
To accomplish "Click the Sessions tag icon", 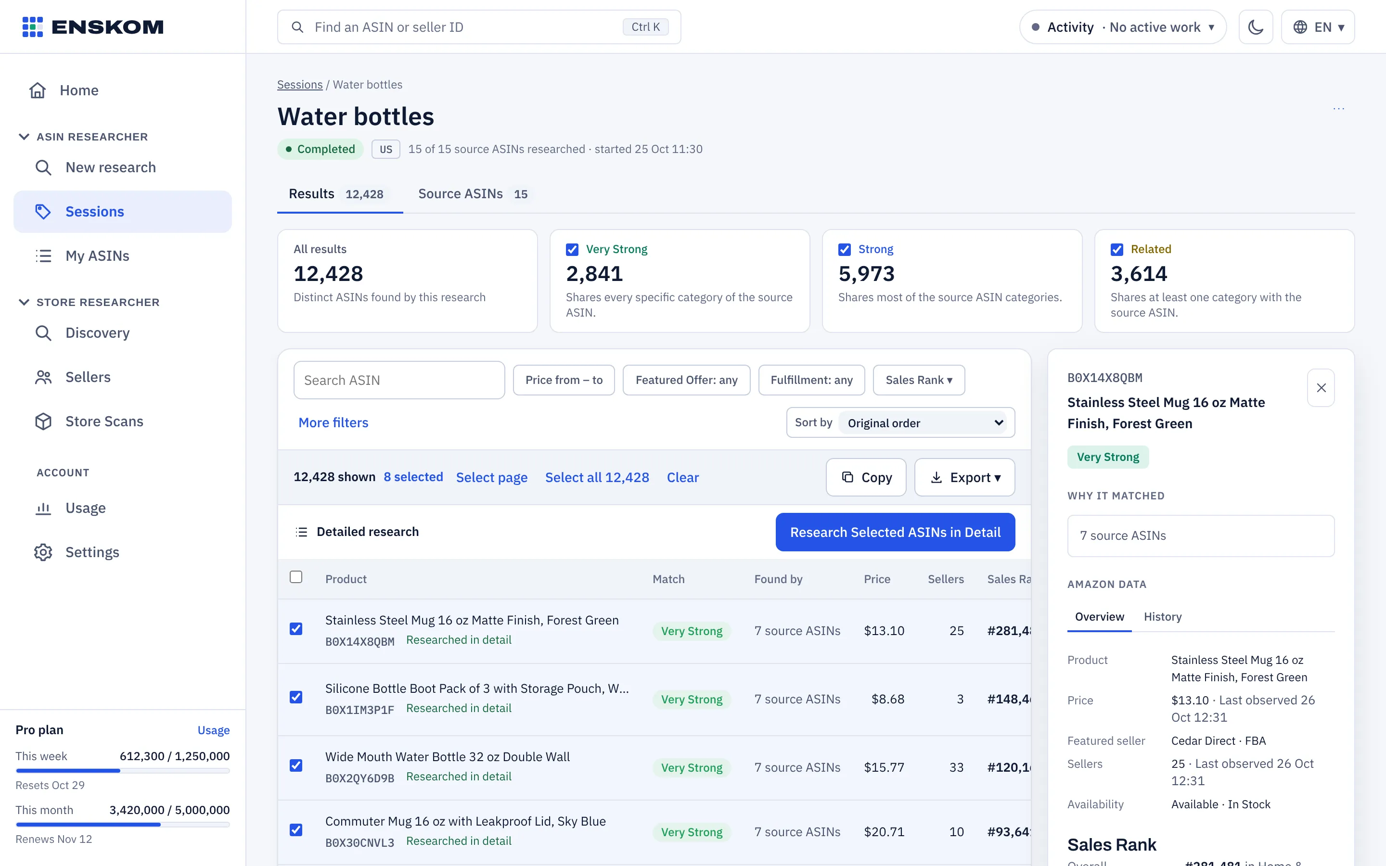I will 43,211.
